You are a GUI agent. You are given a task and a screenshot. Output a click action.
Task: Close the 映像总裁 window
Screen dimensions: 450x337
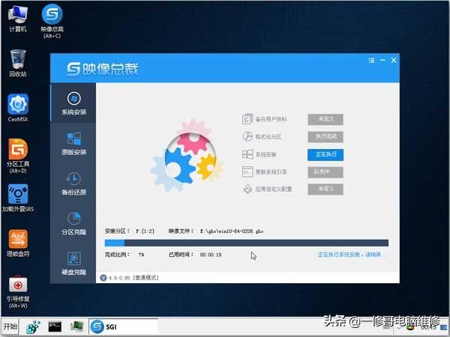[x=394, y=60]
